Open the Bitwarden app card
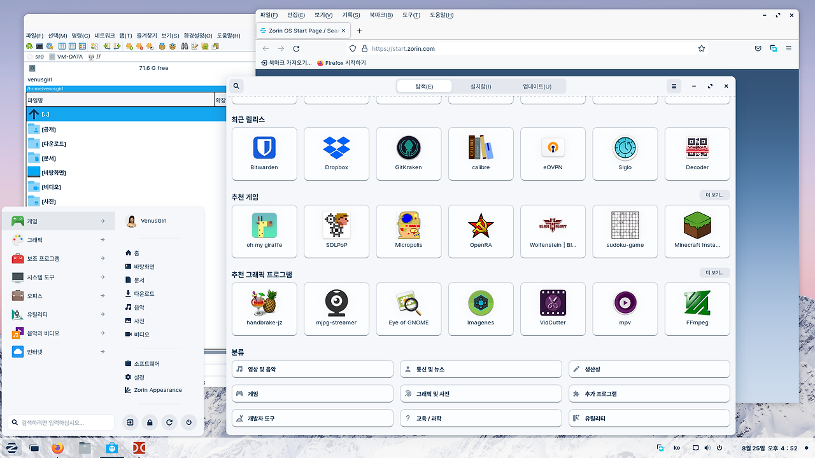 tap(264, 153)
